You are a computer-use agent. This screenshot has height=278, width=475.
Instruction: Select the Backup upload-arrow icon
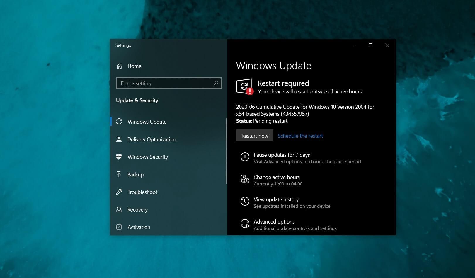click(x=119, y=174)
